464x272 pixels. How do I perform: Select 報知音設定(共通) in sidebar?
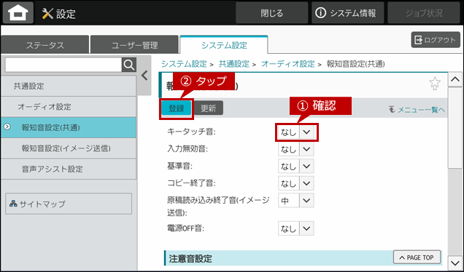(69, 127)
